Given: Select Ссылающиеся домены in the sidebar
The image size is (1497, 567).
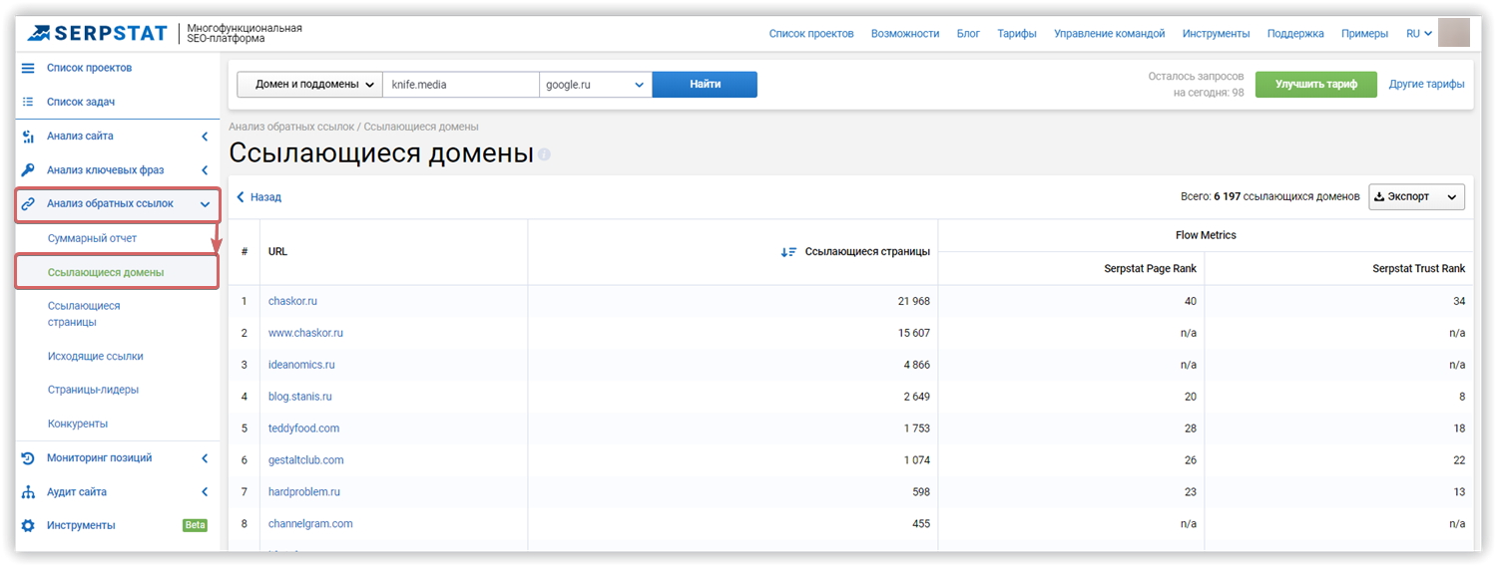Looking at the screenshot, I should 106,272.
